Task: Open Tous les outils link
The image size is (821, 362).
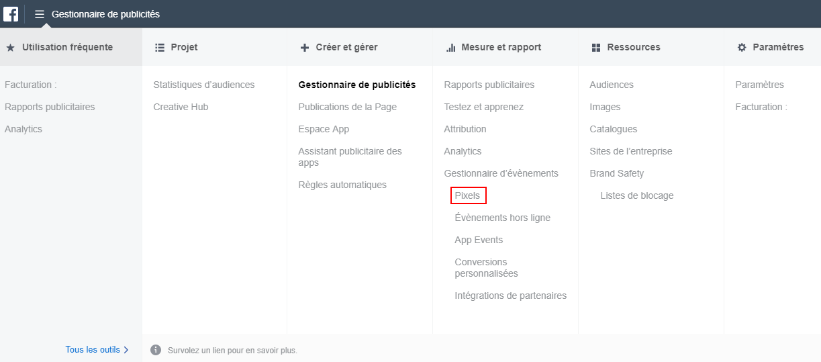Action: [93, 350]
